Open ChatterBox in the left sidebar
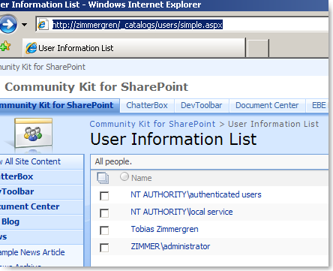Screen dimensions: 333x271 coord(16,176)
